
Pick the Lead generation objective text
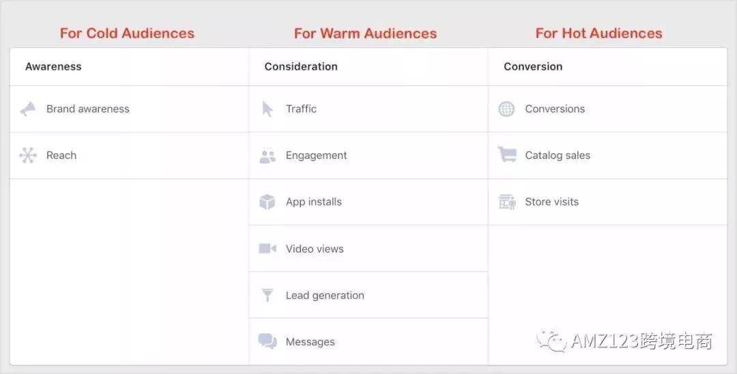[x=325, y=296]
